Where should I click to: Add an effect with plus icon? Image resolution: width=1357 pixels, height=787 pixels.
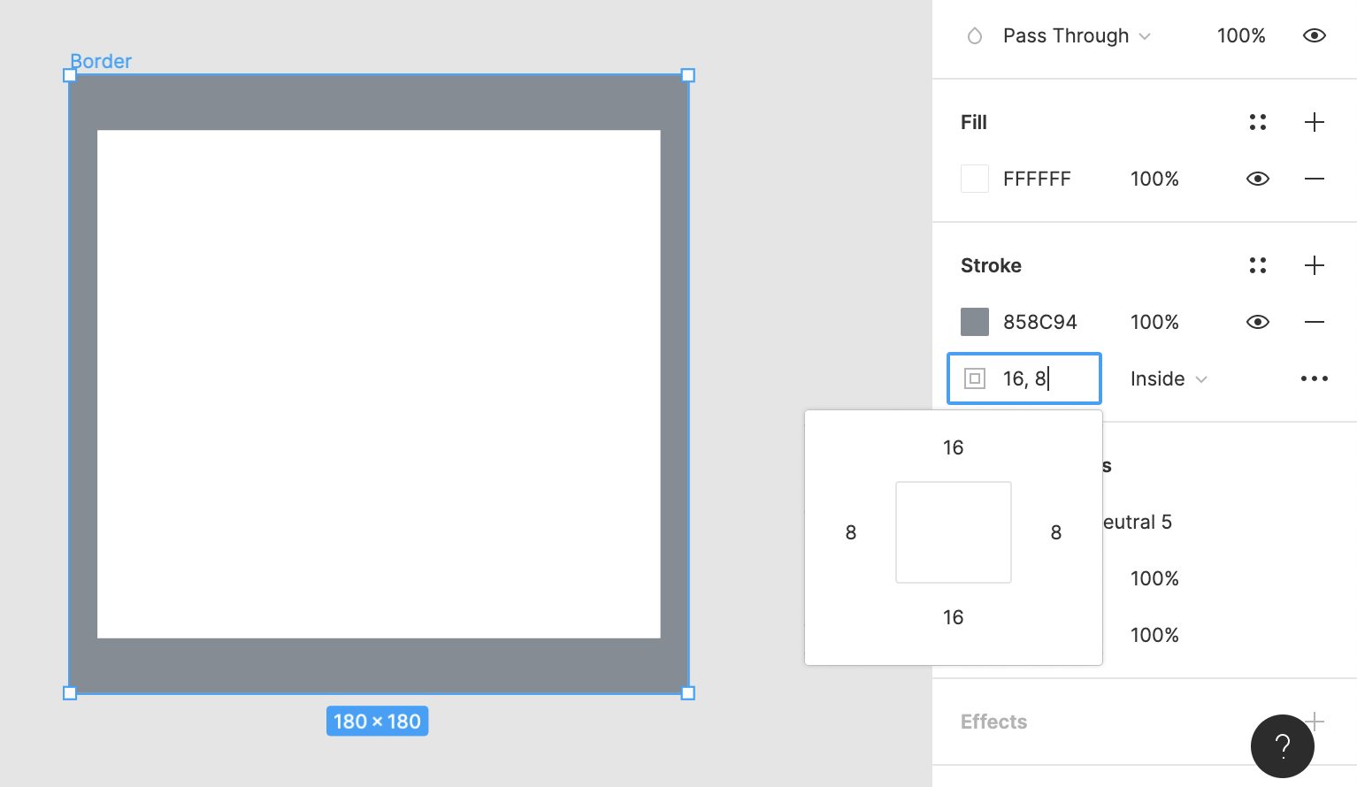tap(1316, 722)
